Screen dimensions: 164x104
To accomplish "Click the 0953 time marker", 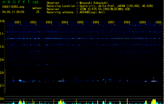I will point(49,22).
